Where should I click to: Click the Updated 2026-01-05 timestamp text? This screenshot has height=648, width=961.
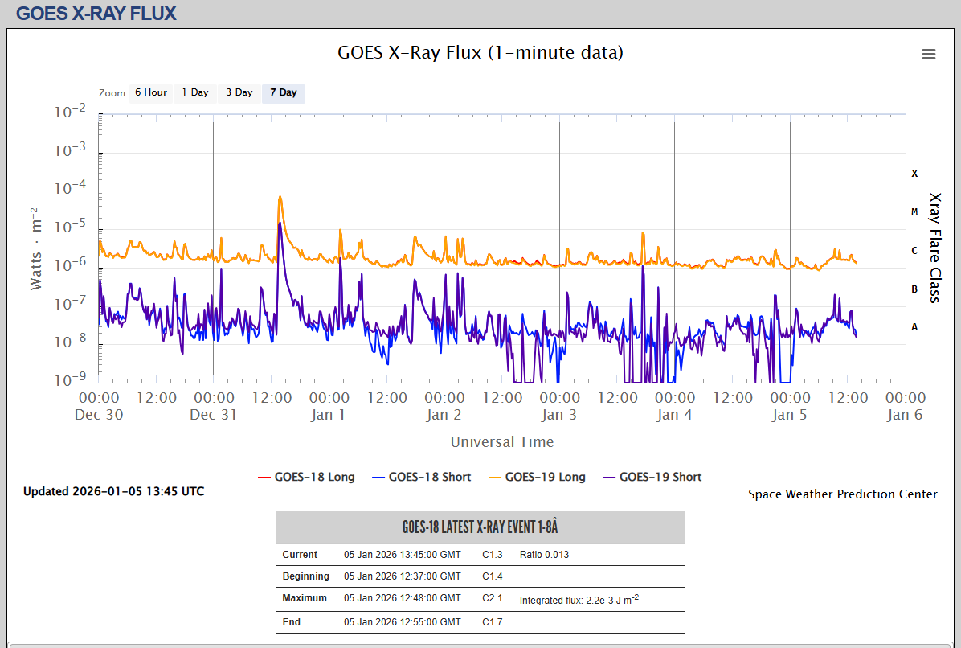(x=113, y=491)
